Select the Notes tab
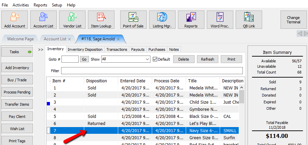Image resolution: width=308 pixels, height=145 pixels. (174, 49)
